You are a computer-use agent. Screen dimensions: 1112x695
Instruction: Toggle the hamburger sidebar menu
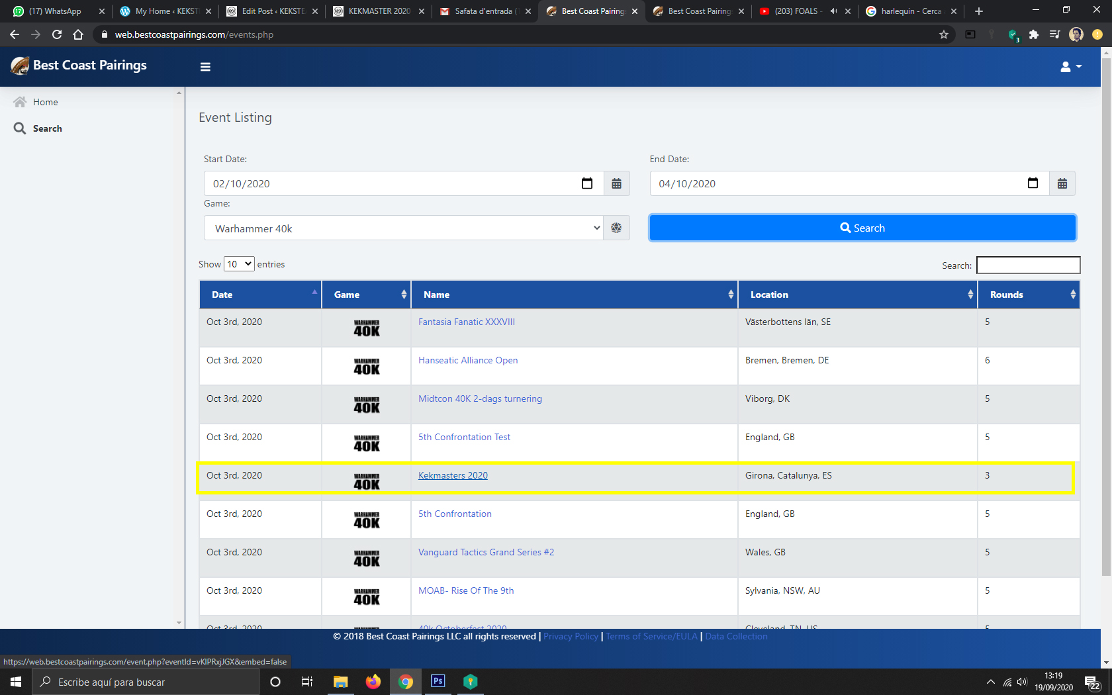205,67
